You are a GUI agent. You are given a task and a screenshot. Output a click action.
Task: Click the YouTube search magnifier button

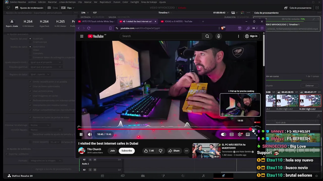(x=207, y=36)
